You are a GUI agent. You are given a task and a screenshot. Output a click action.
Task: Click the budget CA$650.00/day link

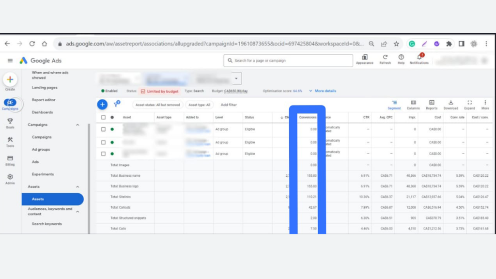point(236,91)
